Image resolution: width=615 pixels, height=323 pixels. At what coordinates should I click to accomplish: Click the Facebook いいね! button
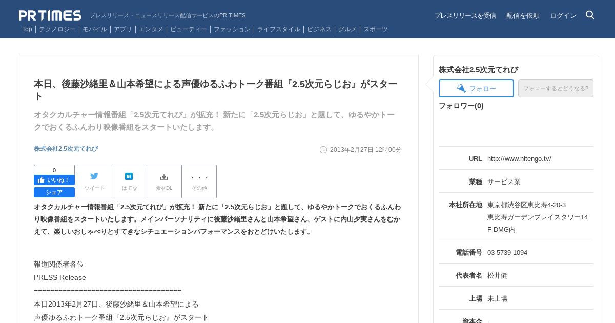[x=54, y=180]
